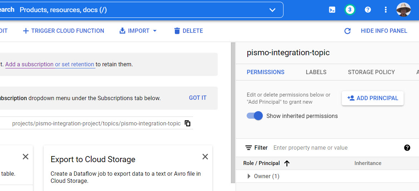
Task: Click Trigger Cloud Function button
Action: pyautogui.click(x=64, y=31)
